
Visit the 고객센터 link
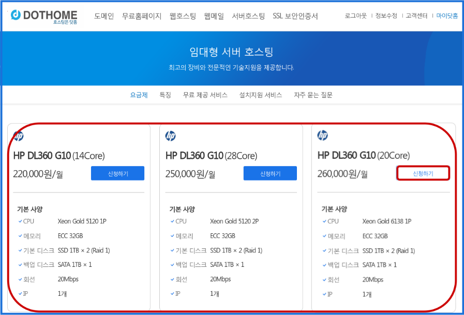(416, 16)
